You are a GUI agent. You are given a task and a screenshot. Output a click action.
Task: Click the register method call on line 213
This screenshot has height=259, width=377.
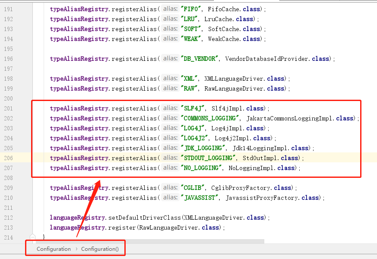coord(122,228)
